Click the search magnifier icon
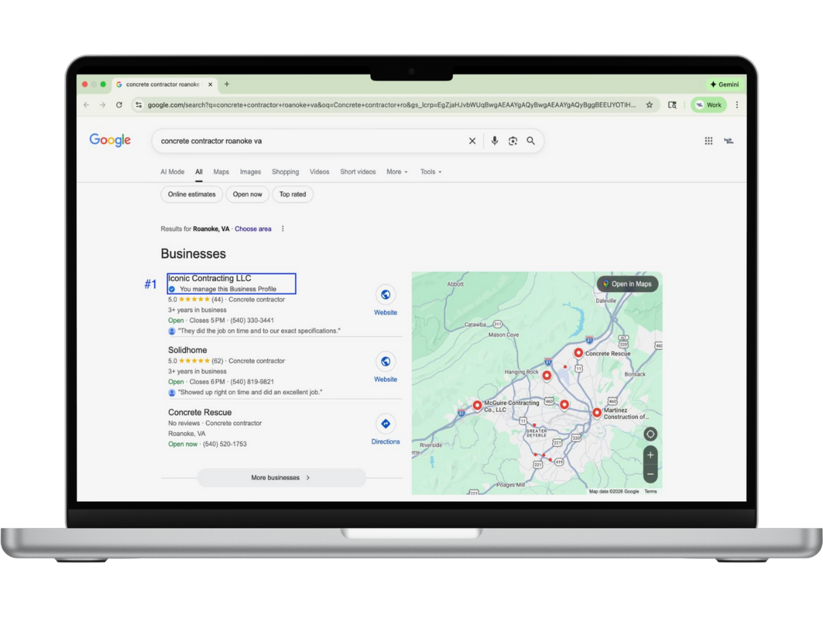823x617 pixels. pos(530,141)
